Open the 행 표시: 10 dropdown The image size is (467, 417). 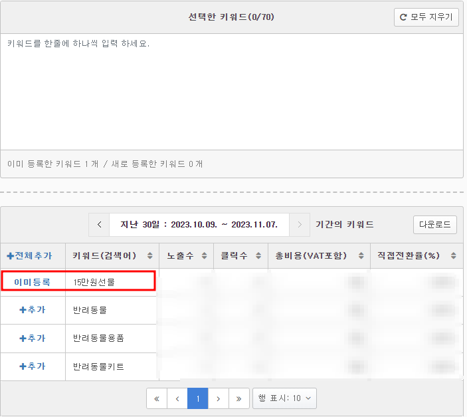pyautogui.click(x=284, y=398)
